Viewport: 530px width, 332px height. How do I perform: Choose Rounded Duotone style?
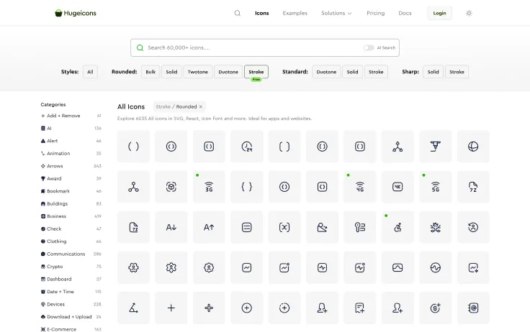pos(228,72)
